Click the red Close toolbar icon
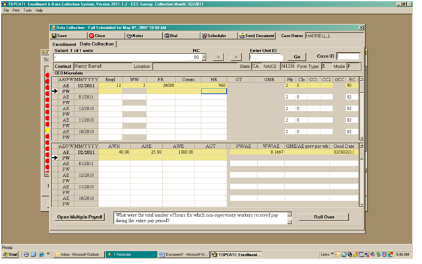Screen dimensions: 422x264 pos(91,35)
